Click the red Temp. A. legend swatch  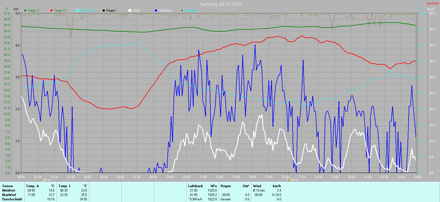point(51,10)
